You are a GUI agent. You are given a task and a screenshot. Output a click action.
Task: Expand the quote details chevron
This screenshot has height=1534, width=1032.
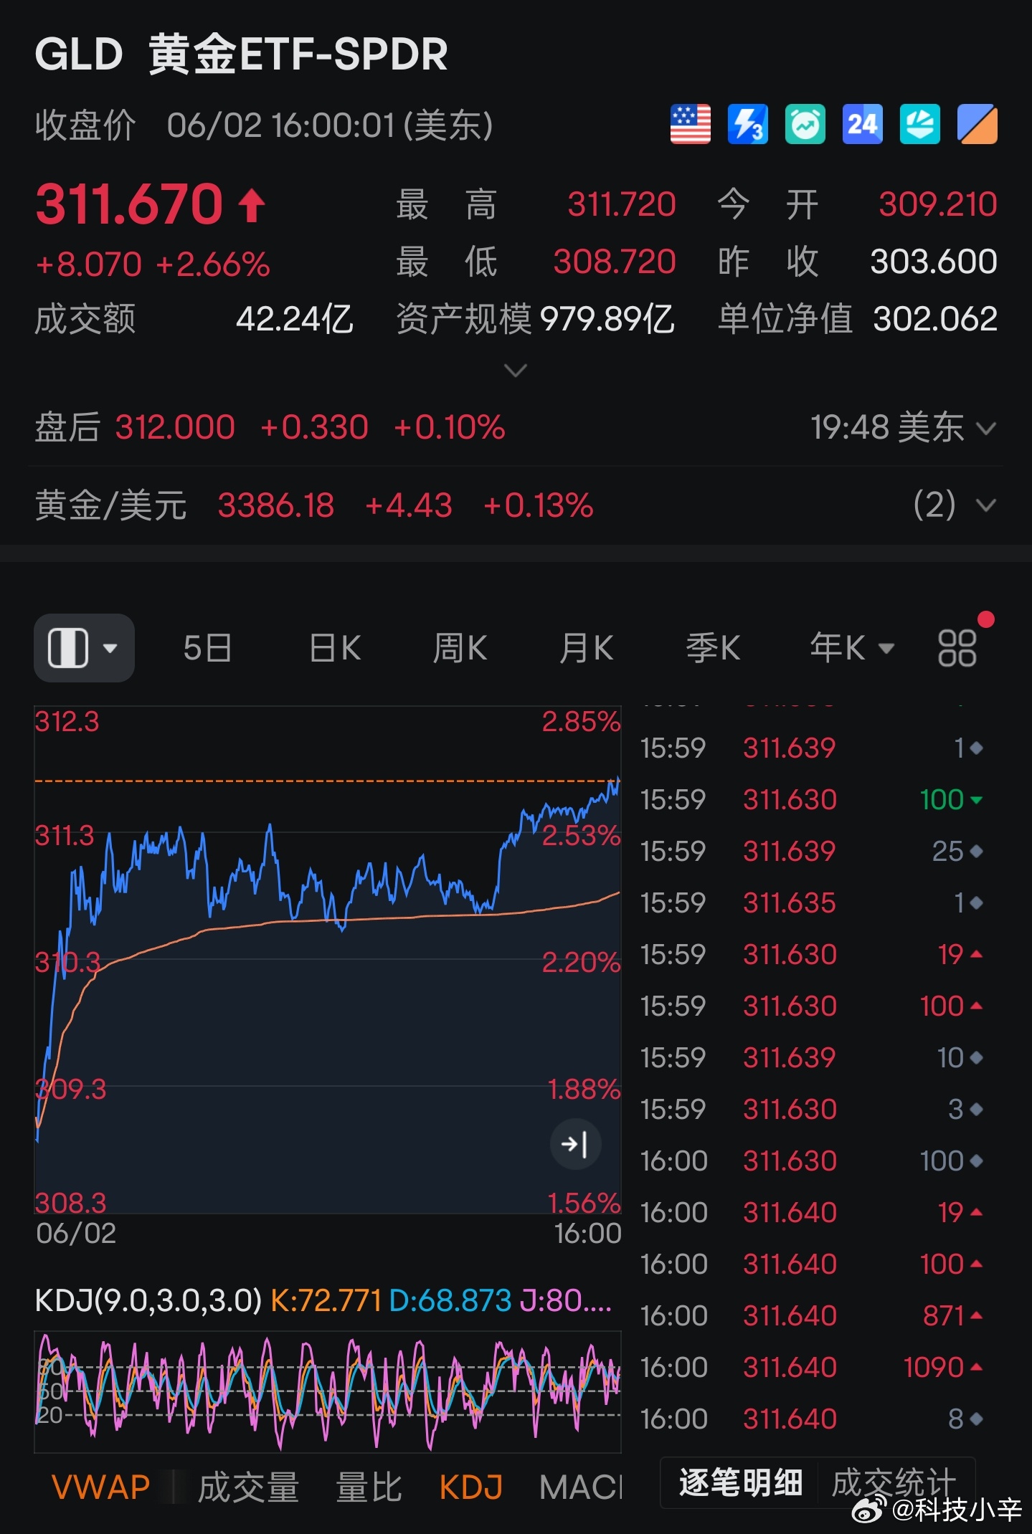tap(516, 371)
